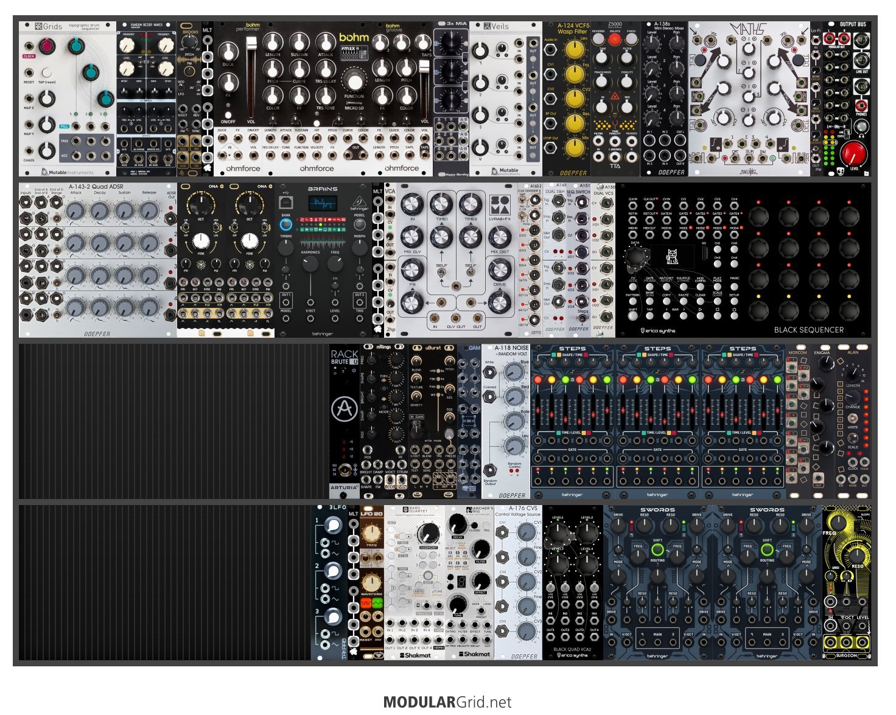Click the blue BANK button on Brains
The width and height of the screenshot is (896, 715).
[286, 225]
